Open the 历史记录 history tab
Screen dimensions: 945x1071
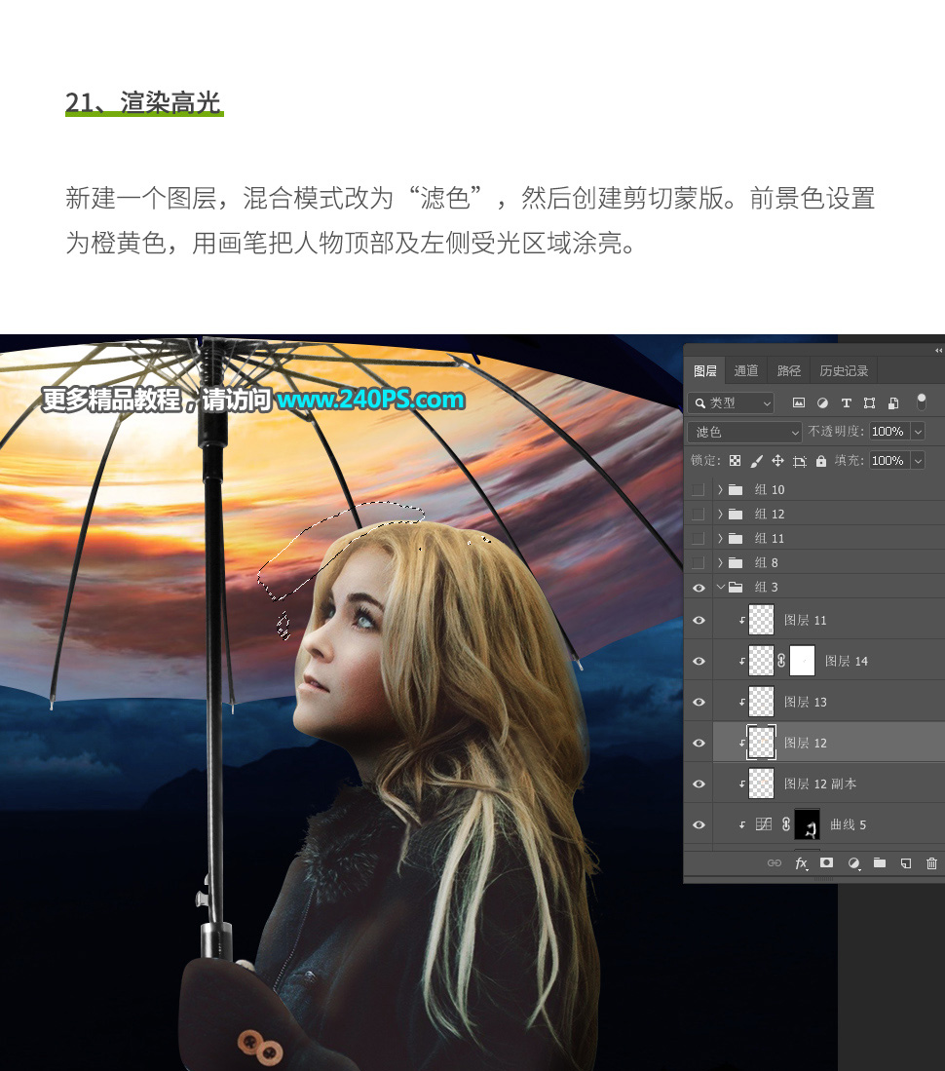tap(844, 370)
